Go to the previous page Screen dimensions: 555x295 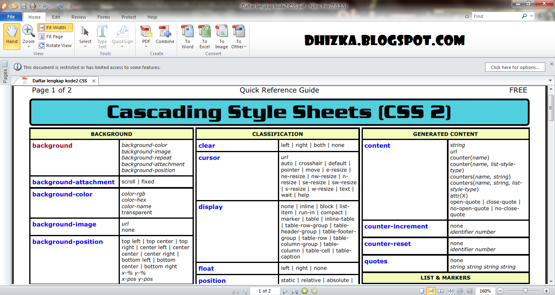point(245,291)
